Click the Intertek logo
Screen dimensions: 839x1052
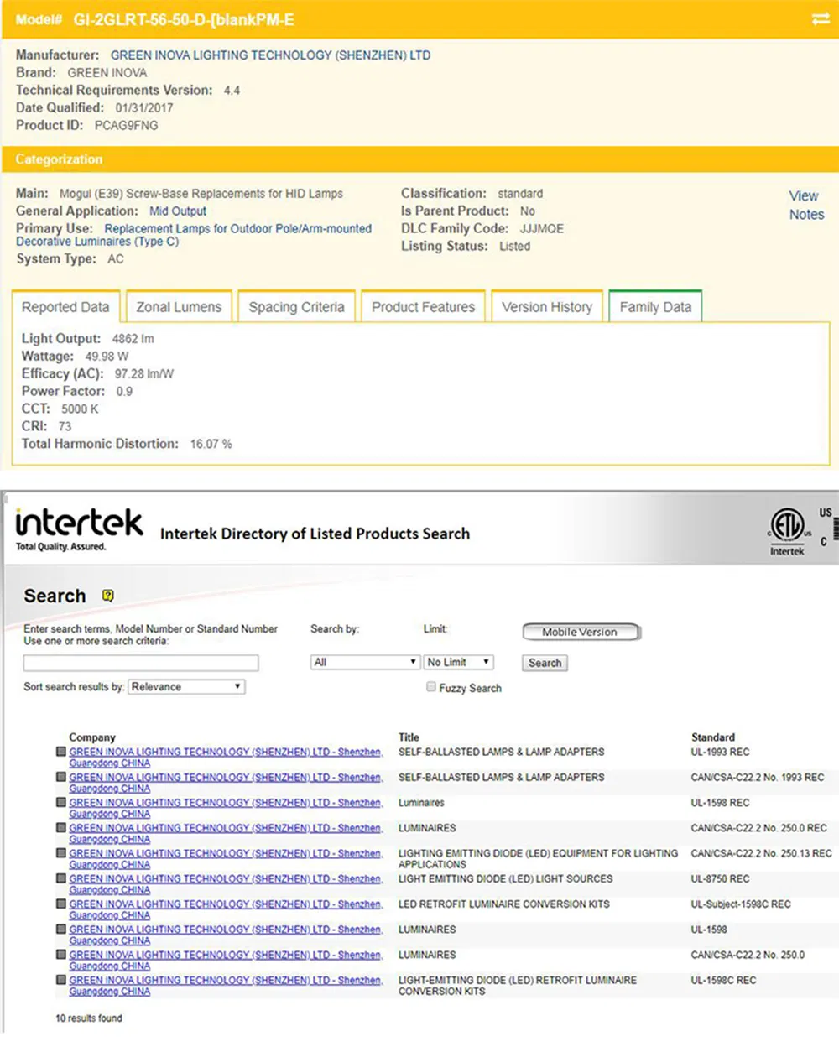pyautogui.click(x=79, y=529)
